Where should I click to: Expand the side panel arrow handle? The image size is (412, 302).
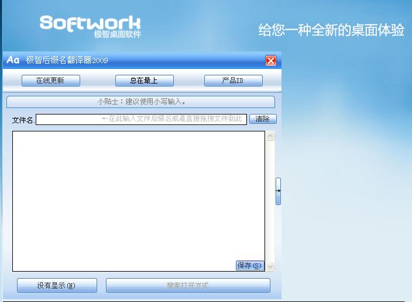(x=278, y=191)
